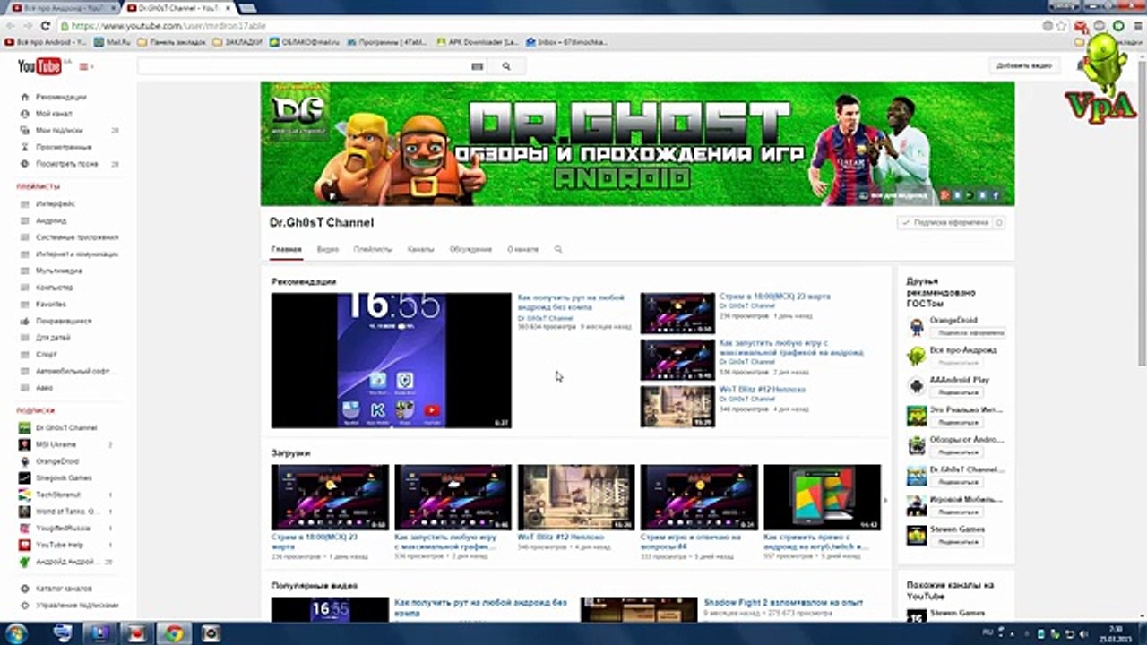
Task: Click the search magnifier button
Action: coord(506,66)
